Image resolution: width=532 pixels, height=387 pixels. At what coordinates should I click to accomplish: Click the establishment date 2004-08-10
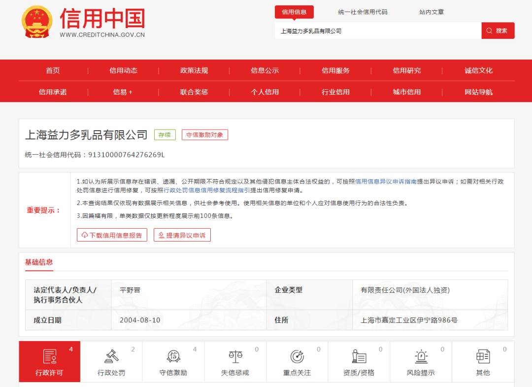coord(140,320)
